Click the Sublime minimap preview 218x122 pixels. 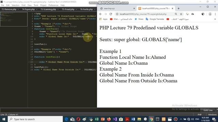coord(14,19)
